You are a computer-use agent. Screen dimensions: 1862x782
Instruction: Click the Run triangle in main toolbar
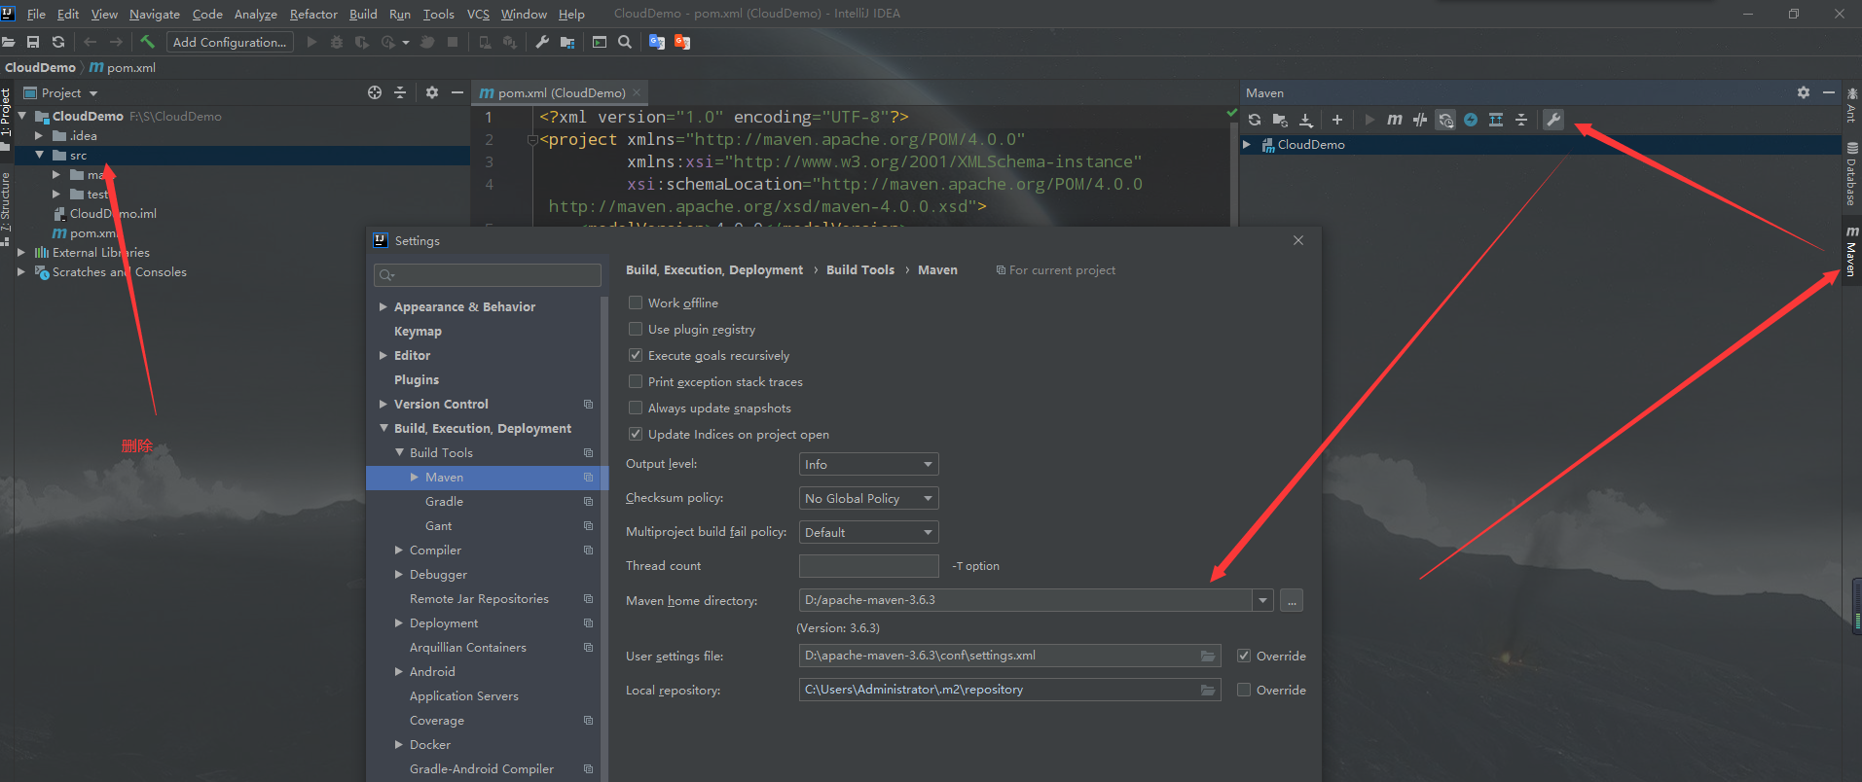(x=311, y=42)
